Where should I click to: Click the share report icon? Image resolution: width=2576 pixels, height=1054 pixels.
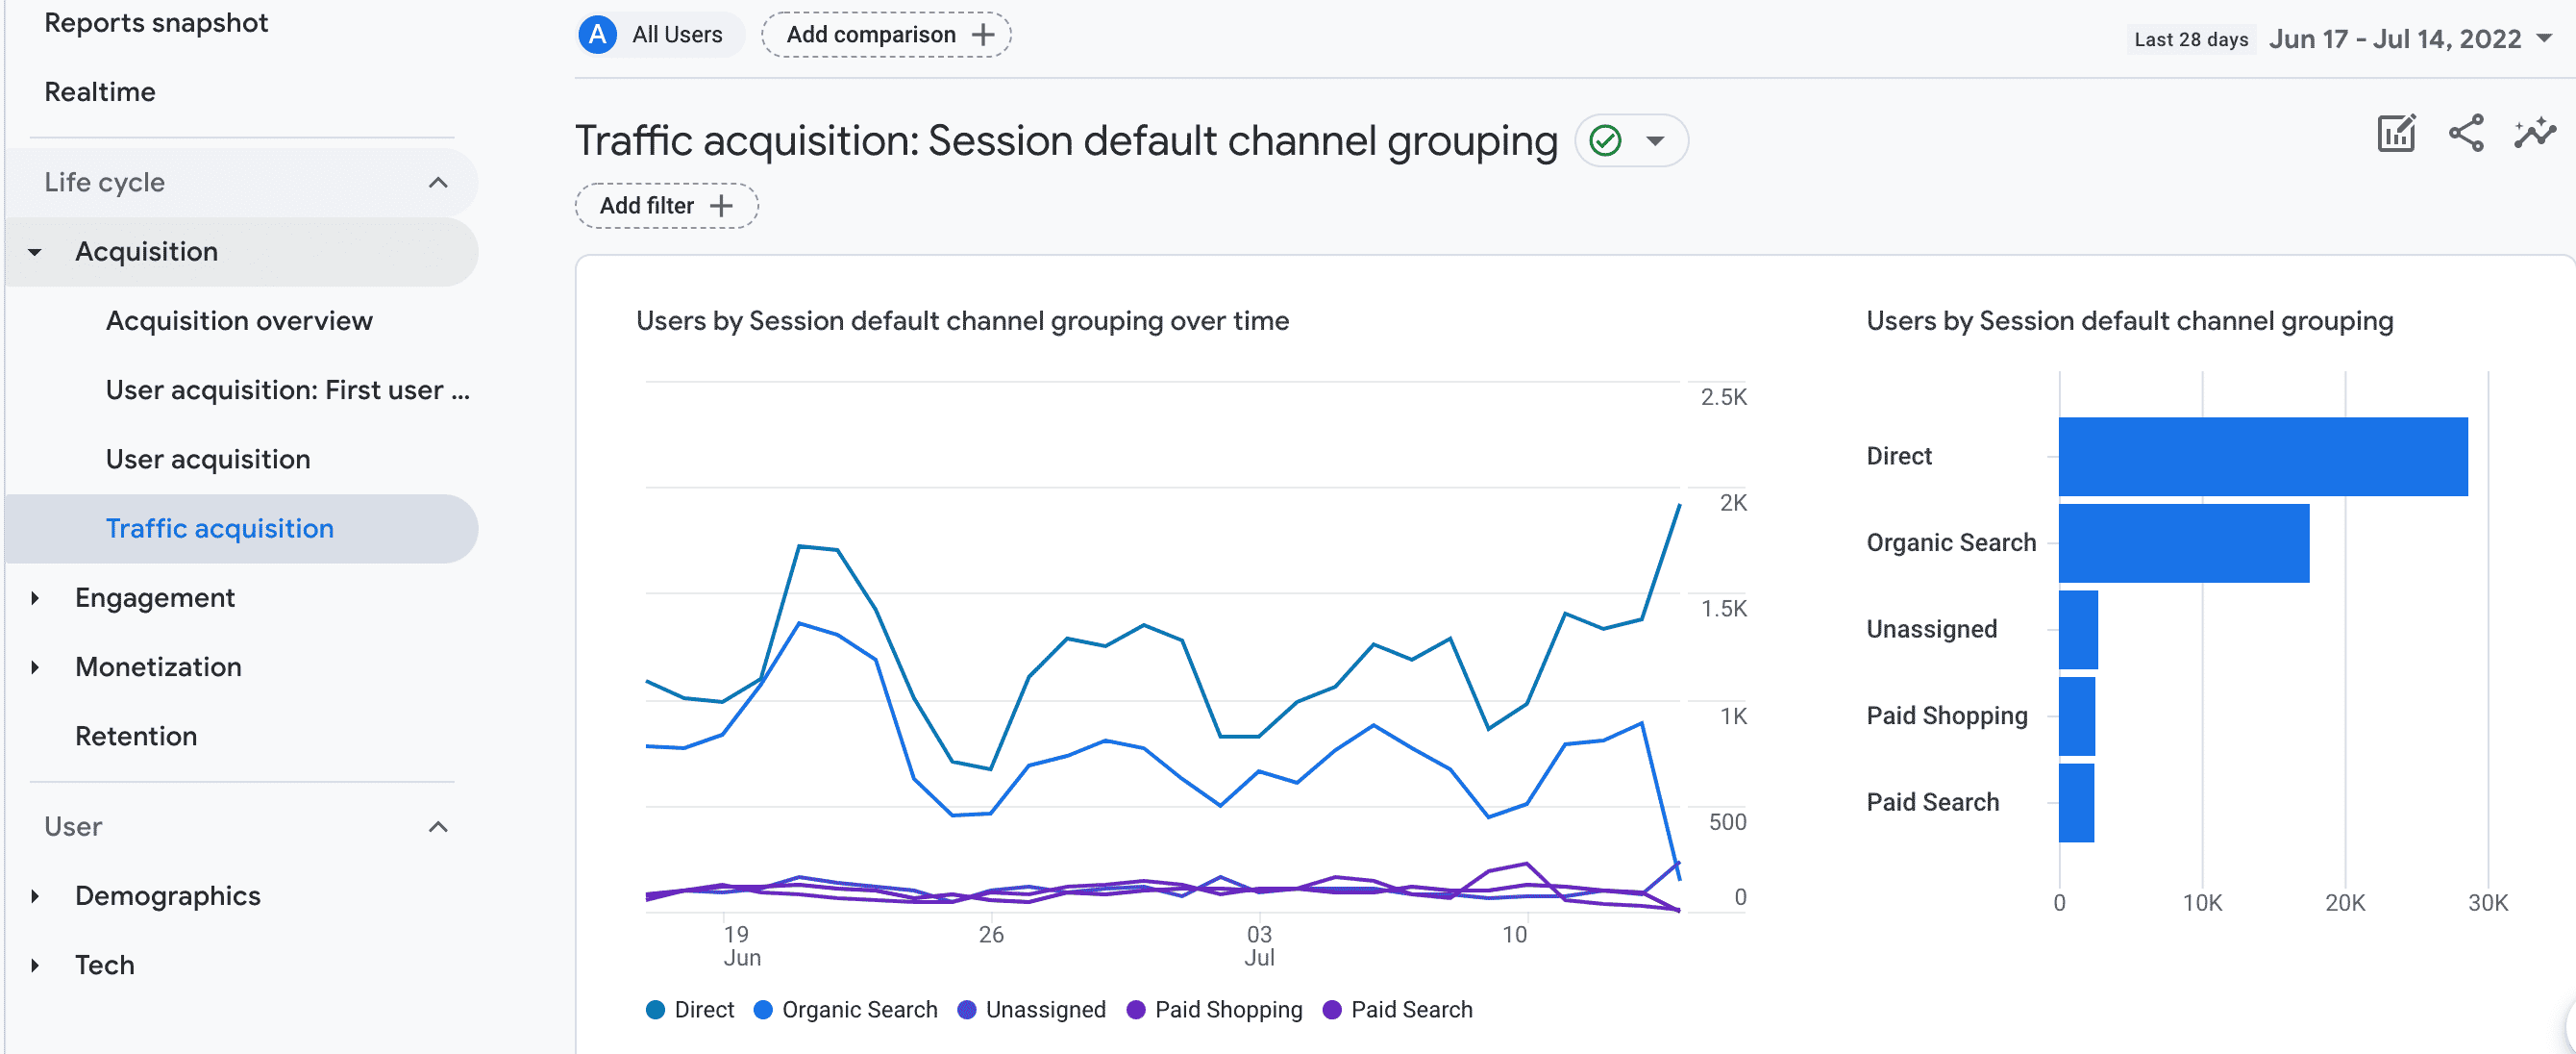click(x=2465, y=133)
